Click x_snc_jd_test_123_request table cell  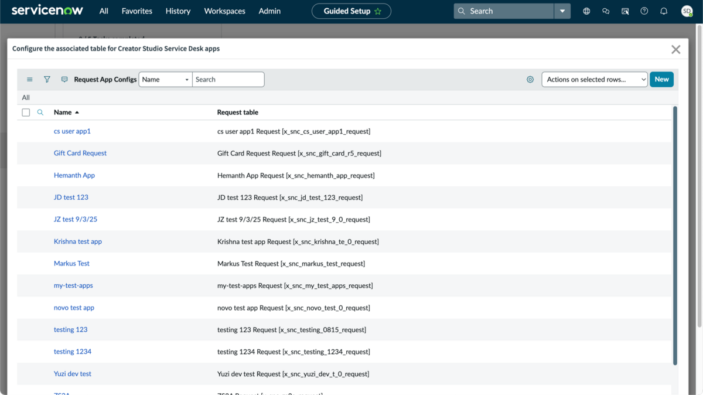[290, 197]
